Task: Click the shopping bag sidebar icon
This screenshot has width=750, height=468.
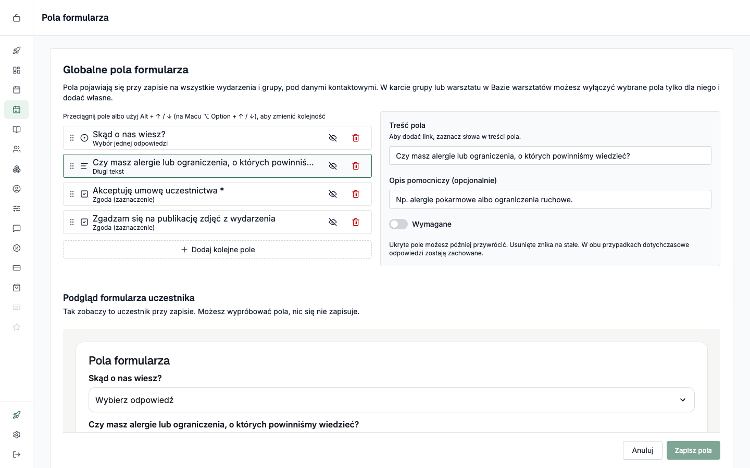Action: tap(17, 288)
